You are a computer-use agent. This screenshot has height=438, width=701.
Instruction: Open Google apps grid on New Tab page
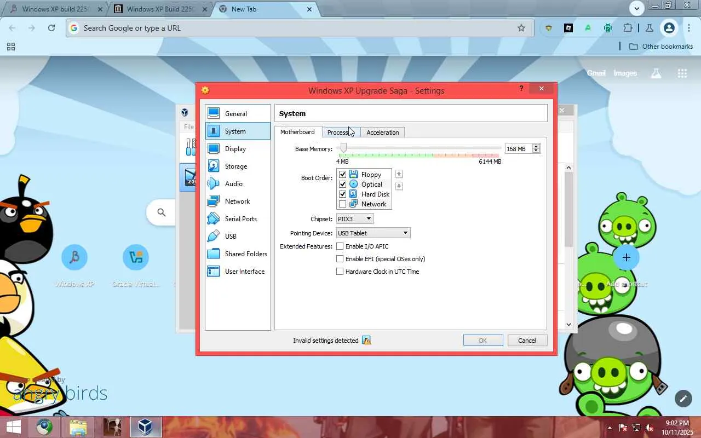point(682,73)
